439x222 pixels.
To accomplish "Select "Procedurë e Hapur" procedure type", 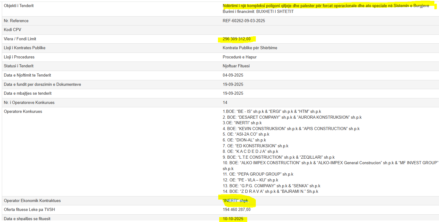I will 240,57.
